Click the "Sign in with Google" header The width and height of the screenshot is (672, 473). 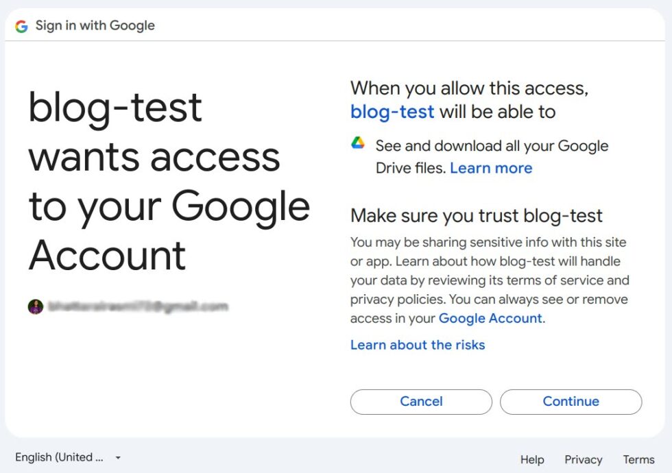95,25
